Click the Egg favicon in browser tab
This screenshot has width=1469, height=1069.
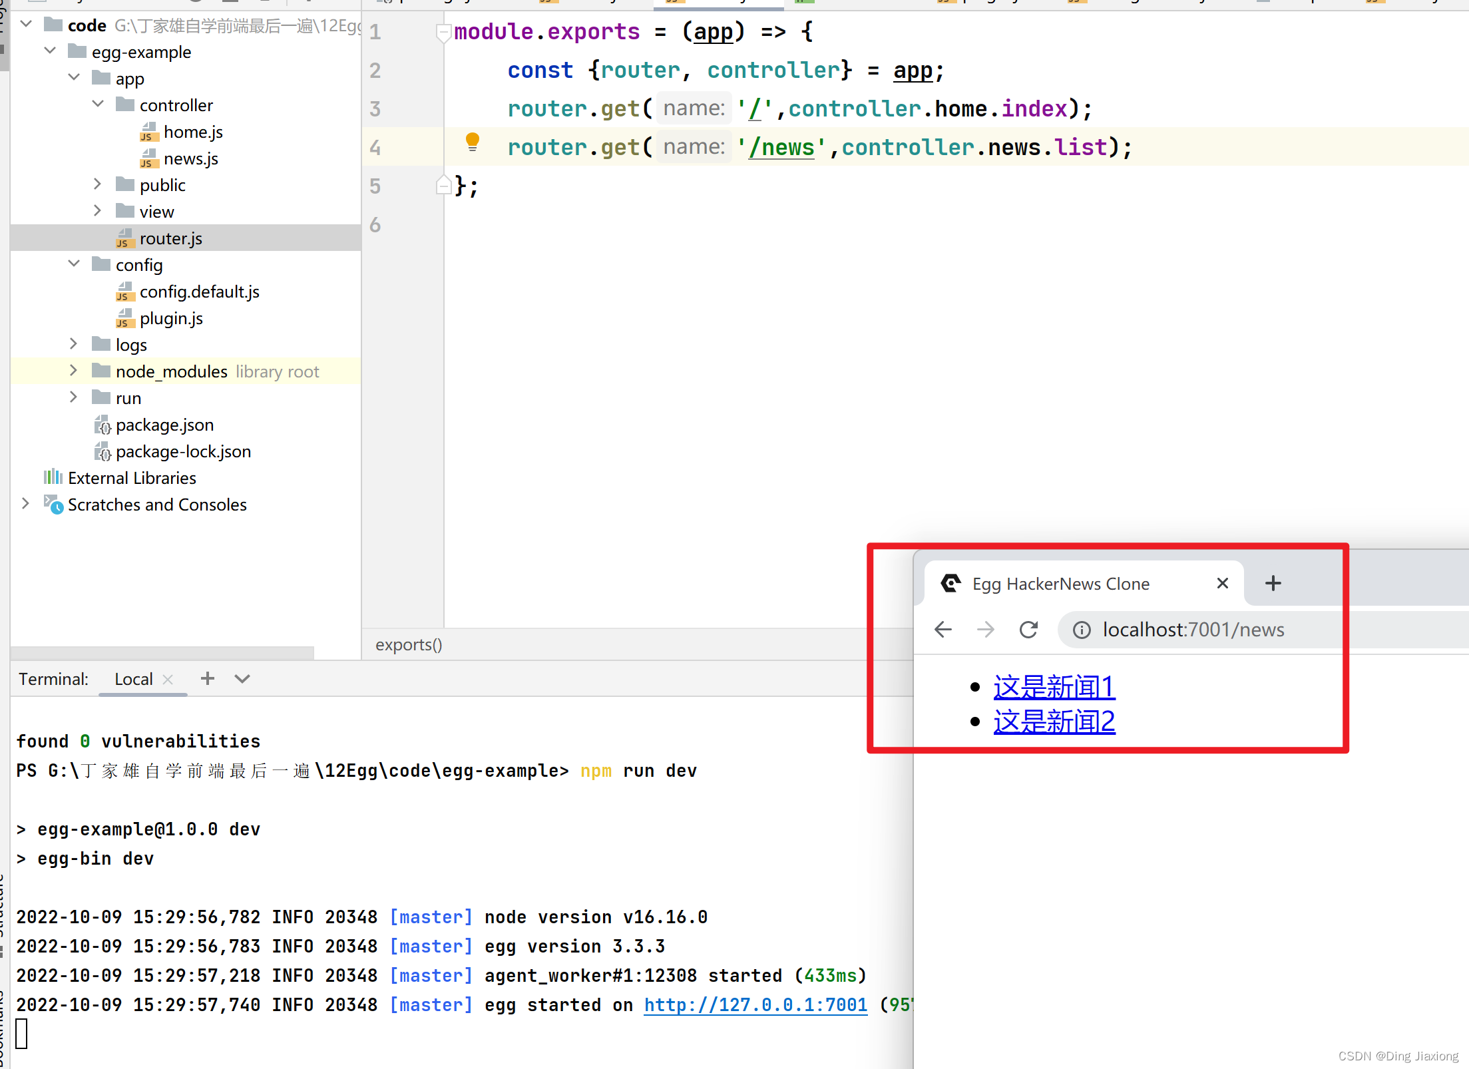pyautogui.click(x=950, y=583)
